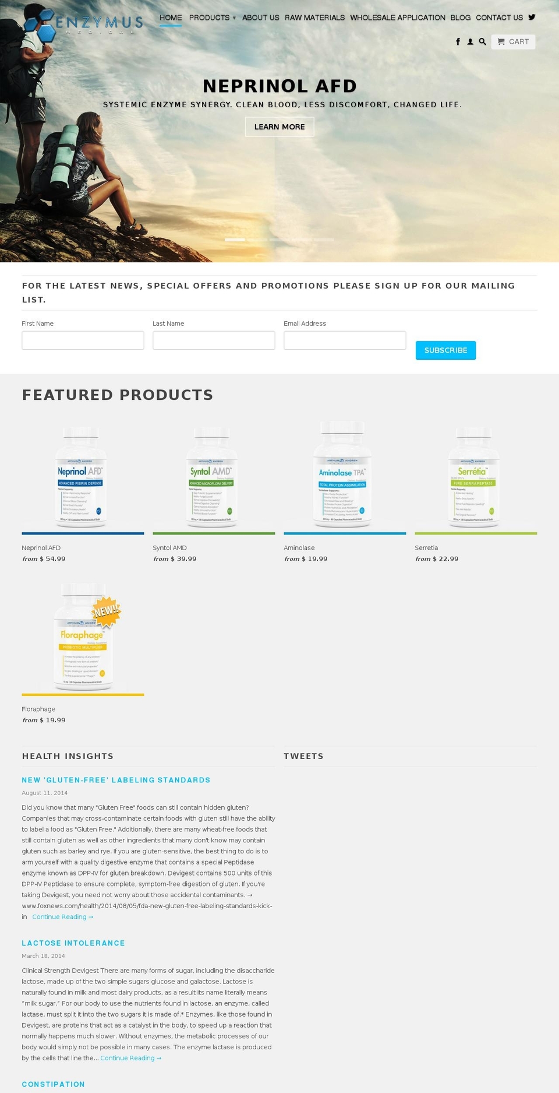Open the Twitter icon top right

pyautogui.click(x=532, y=17)
